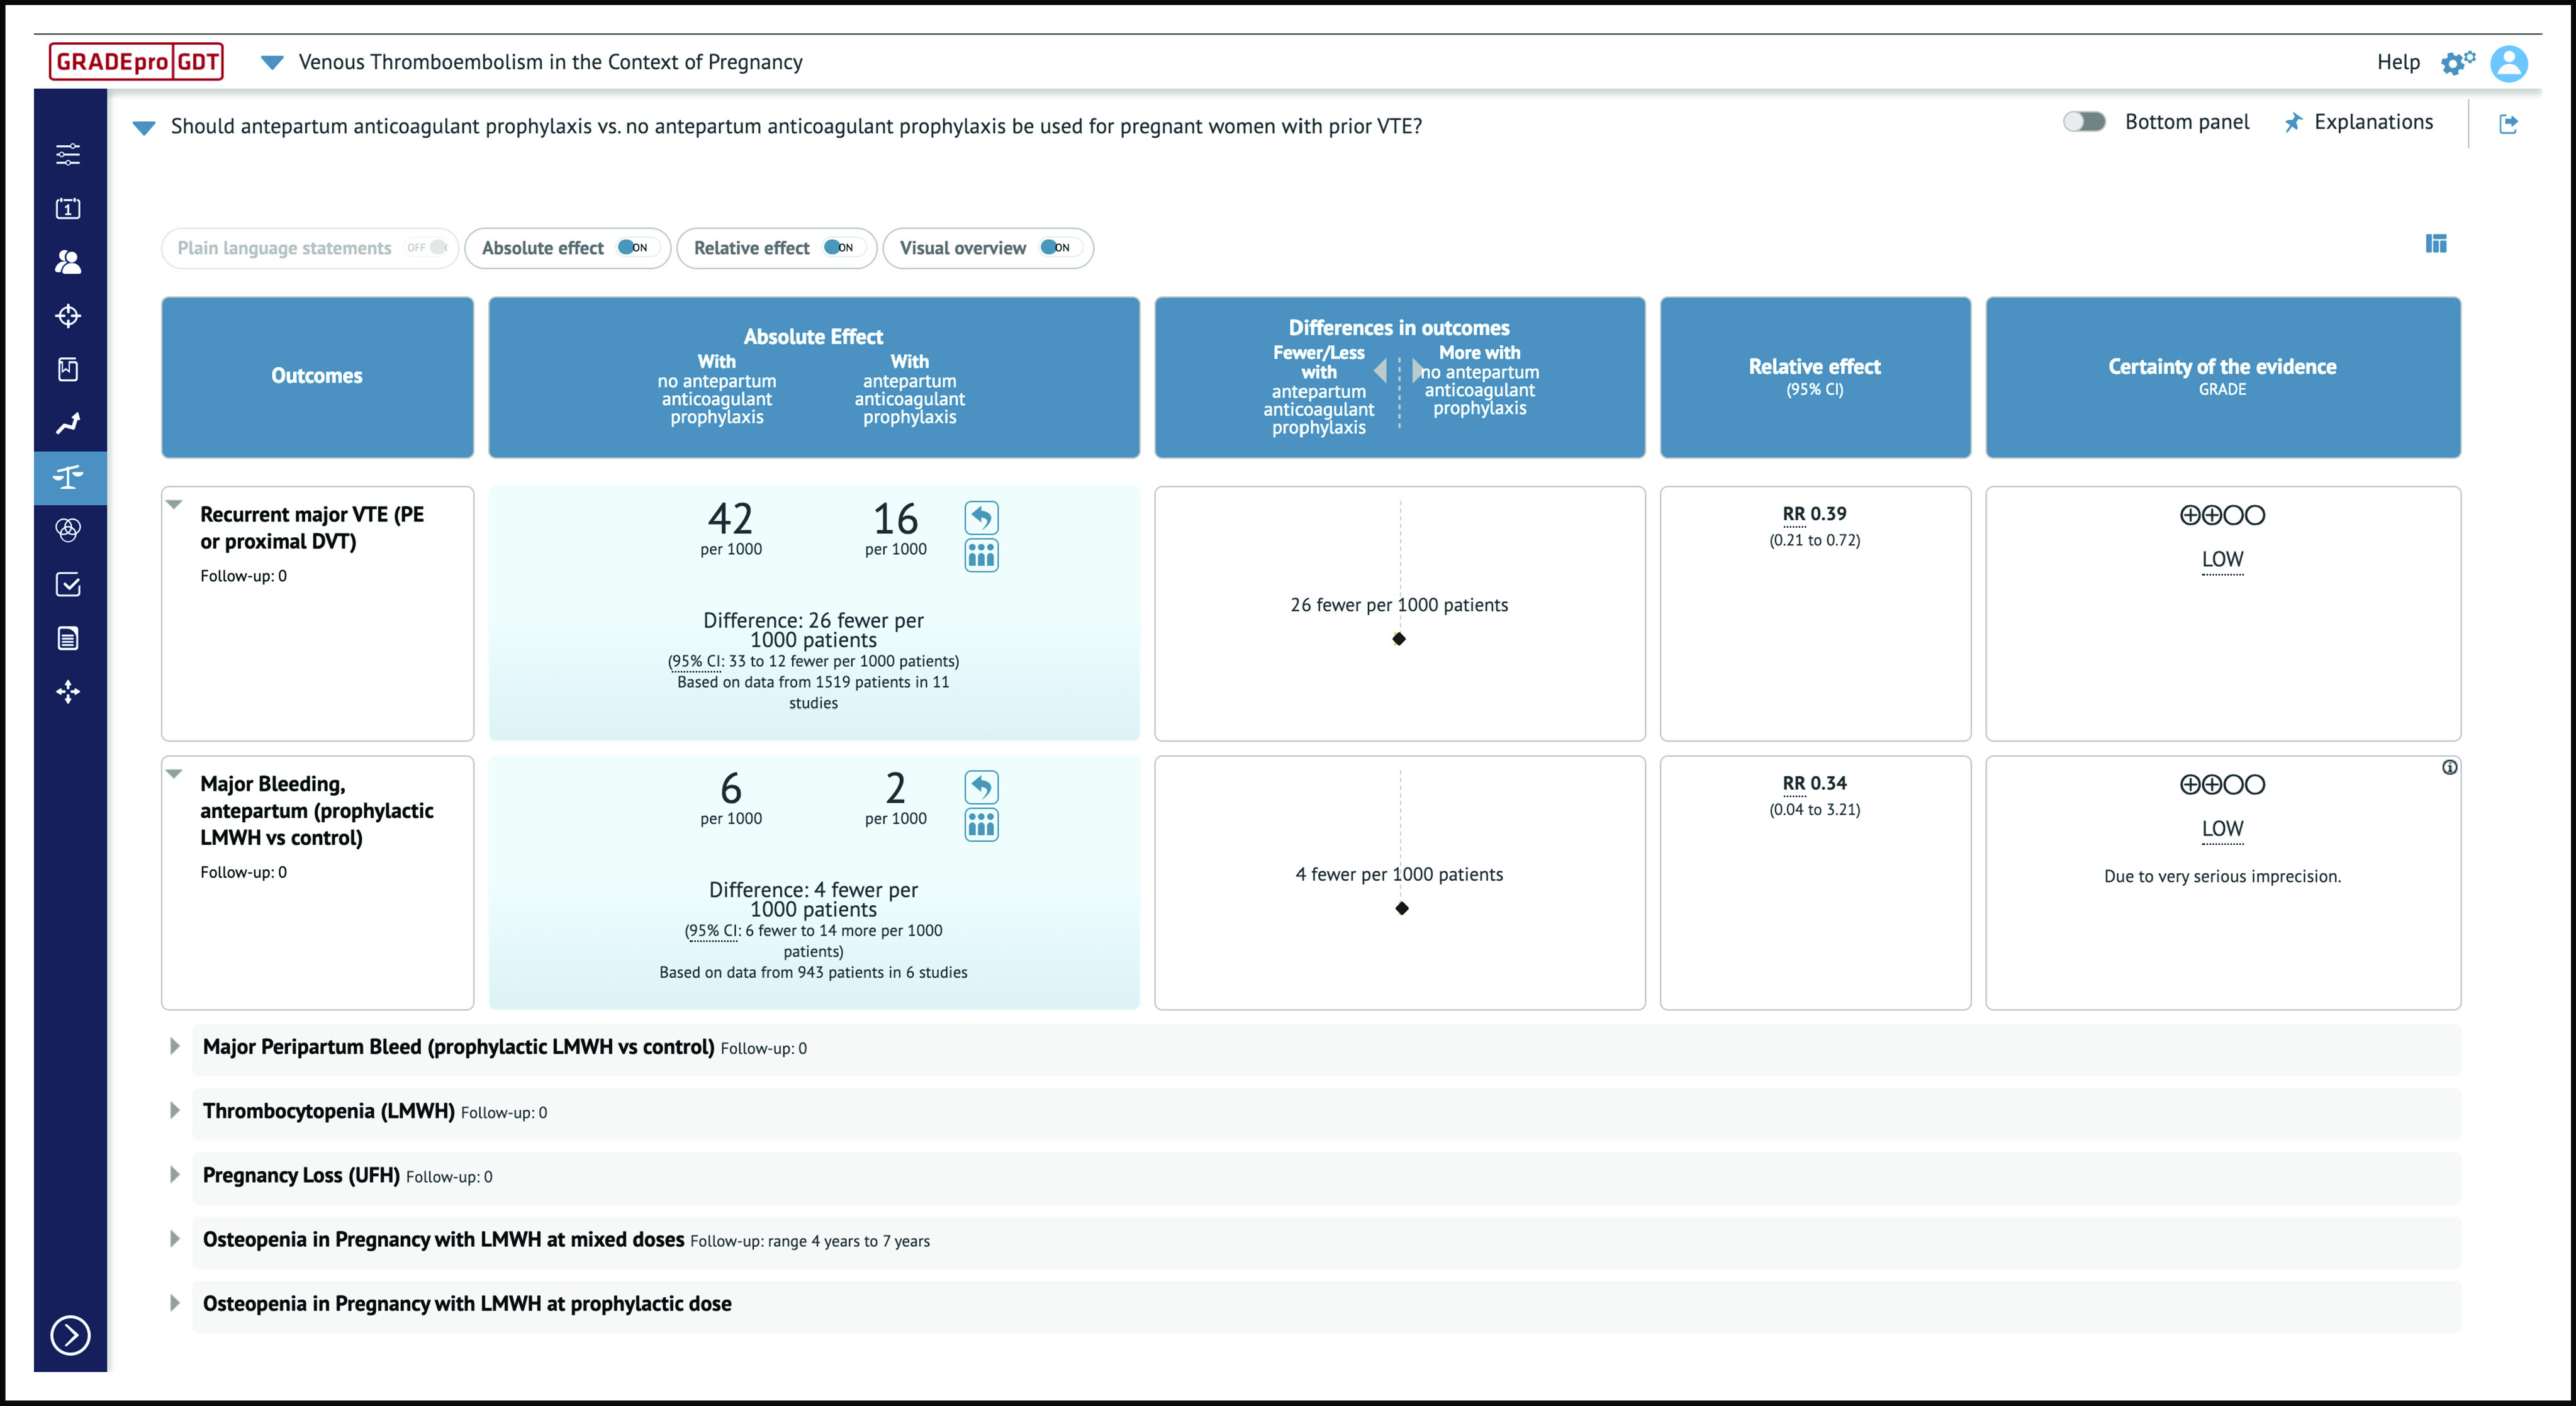Expand Osteopenia LMWH mixed doses row
The height and width of the screenshot is (1406, 2576).
coord(175,1238)
